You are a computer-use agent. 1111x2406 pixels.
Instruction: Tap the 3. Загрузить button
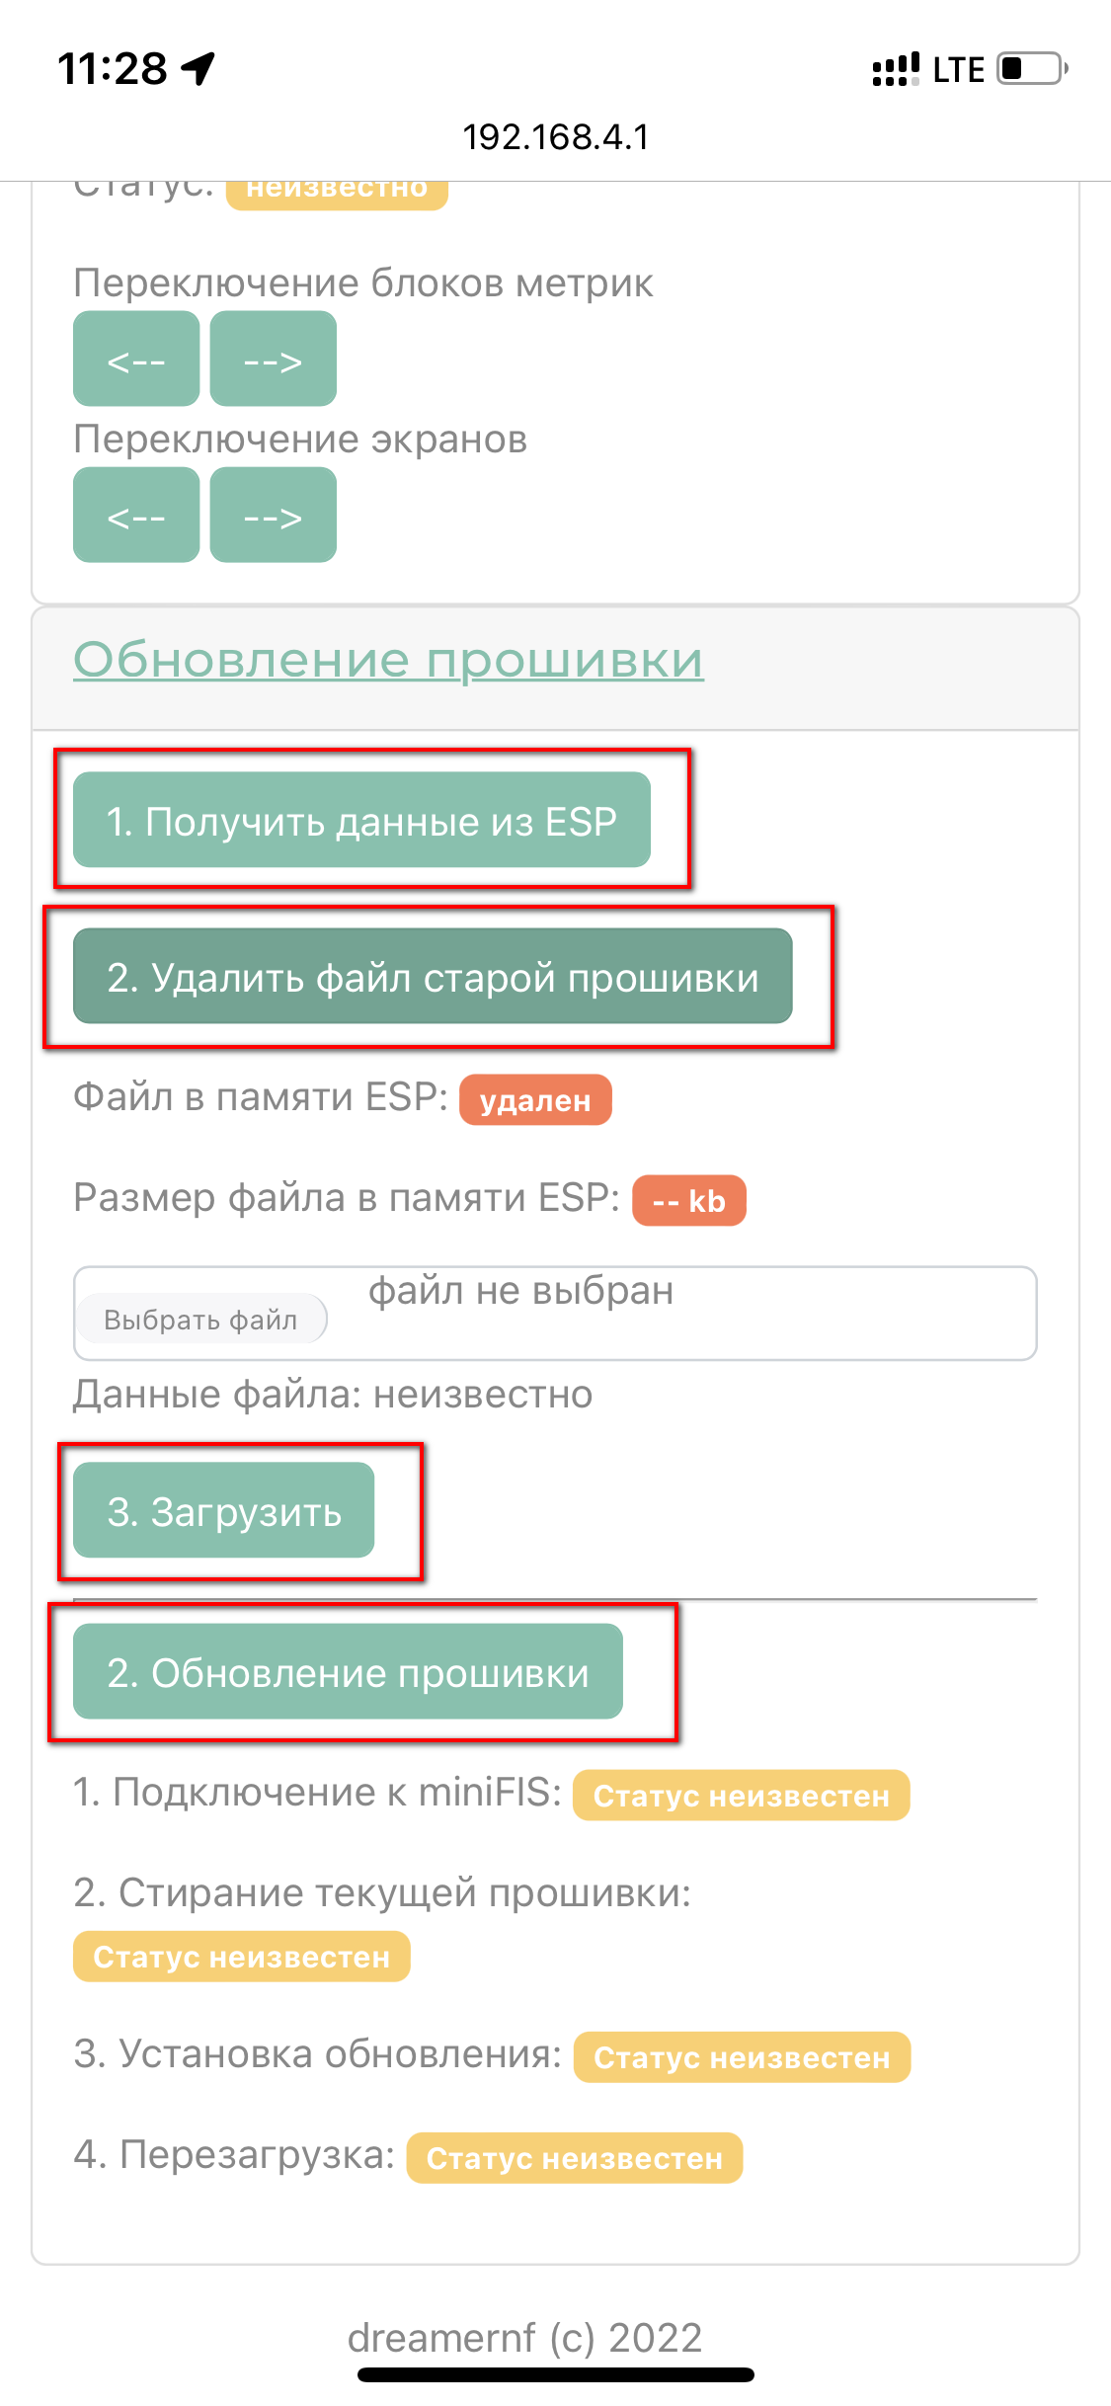pos(224,1510)
